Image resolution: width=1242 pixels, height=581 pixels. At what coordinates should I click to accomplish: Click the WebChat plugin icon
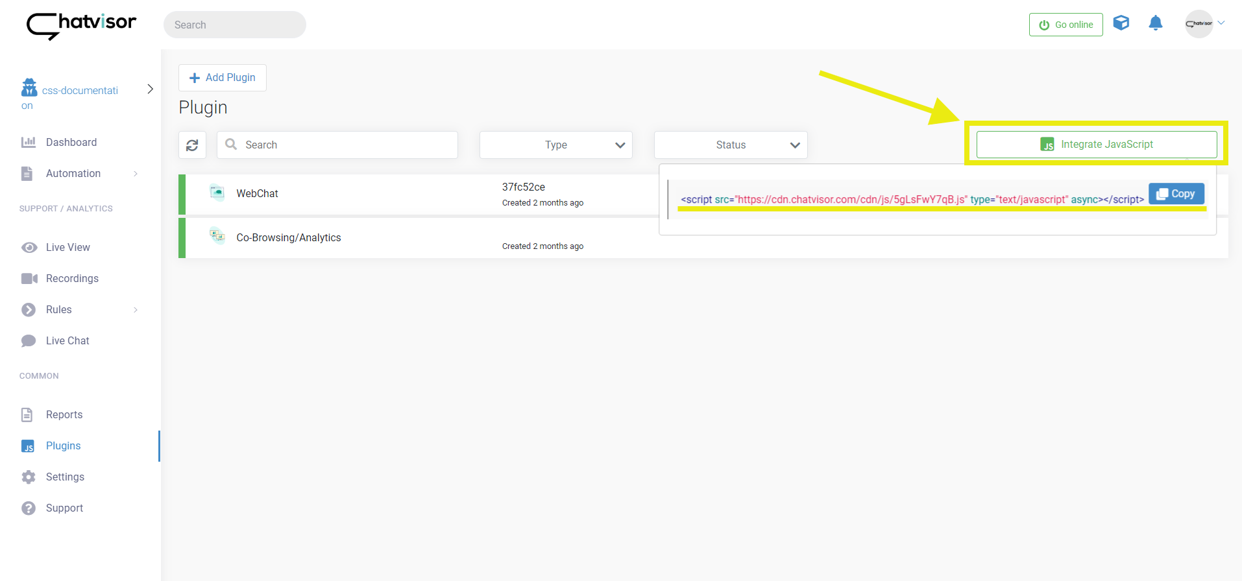[217, 193]
